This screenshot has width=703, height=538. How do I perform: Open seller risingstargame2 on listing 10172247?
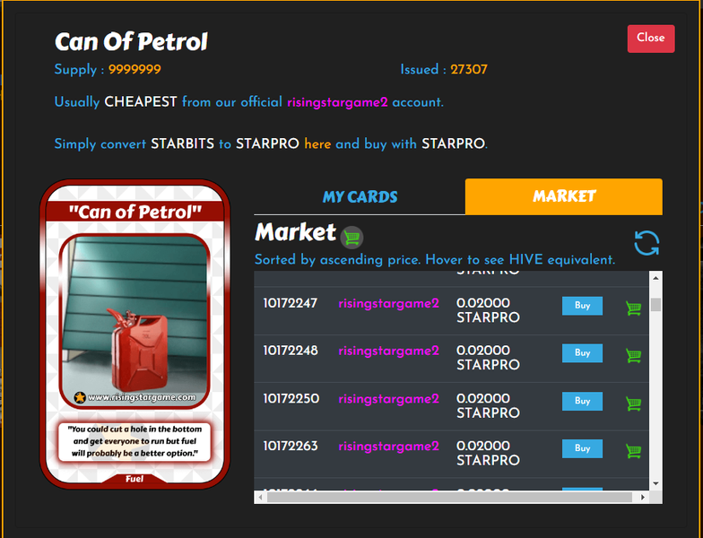[x=388, y=303]
